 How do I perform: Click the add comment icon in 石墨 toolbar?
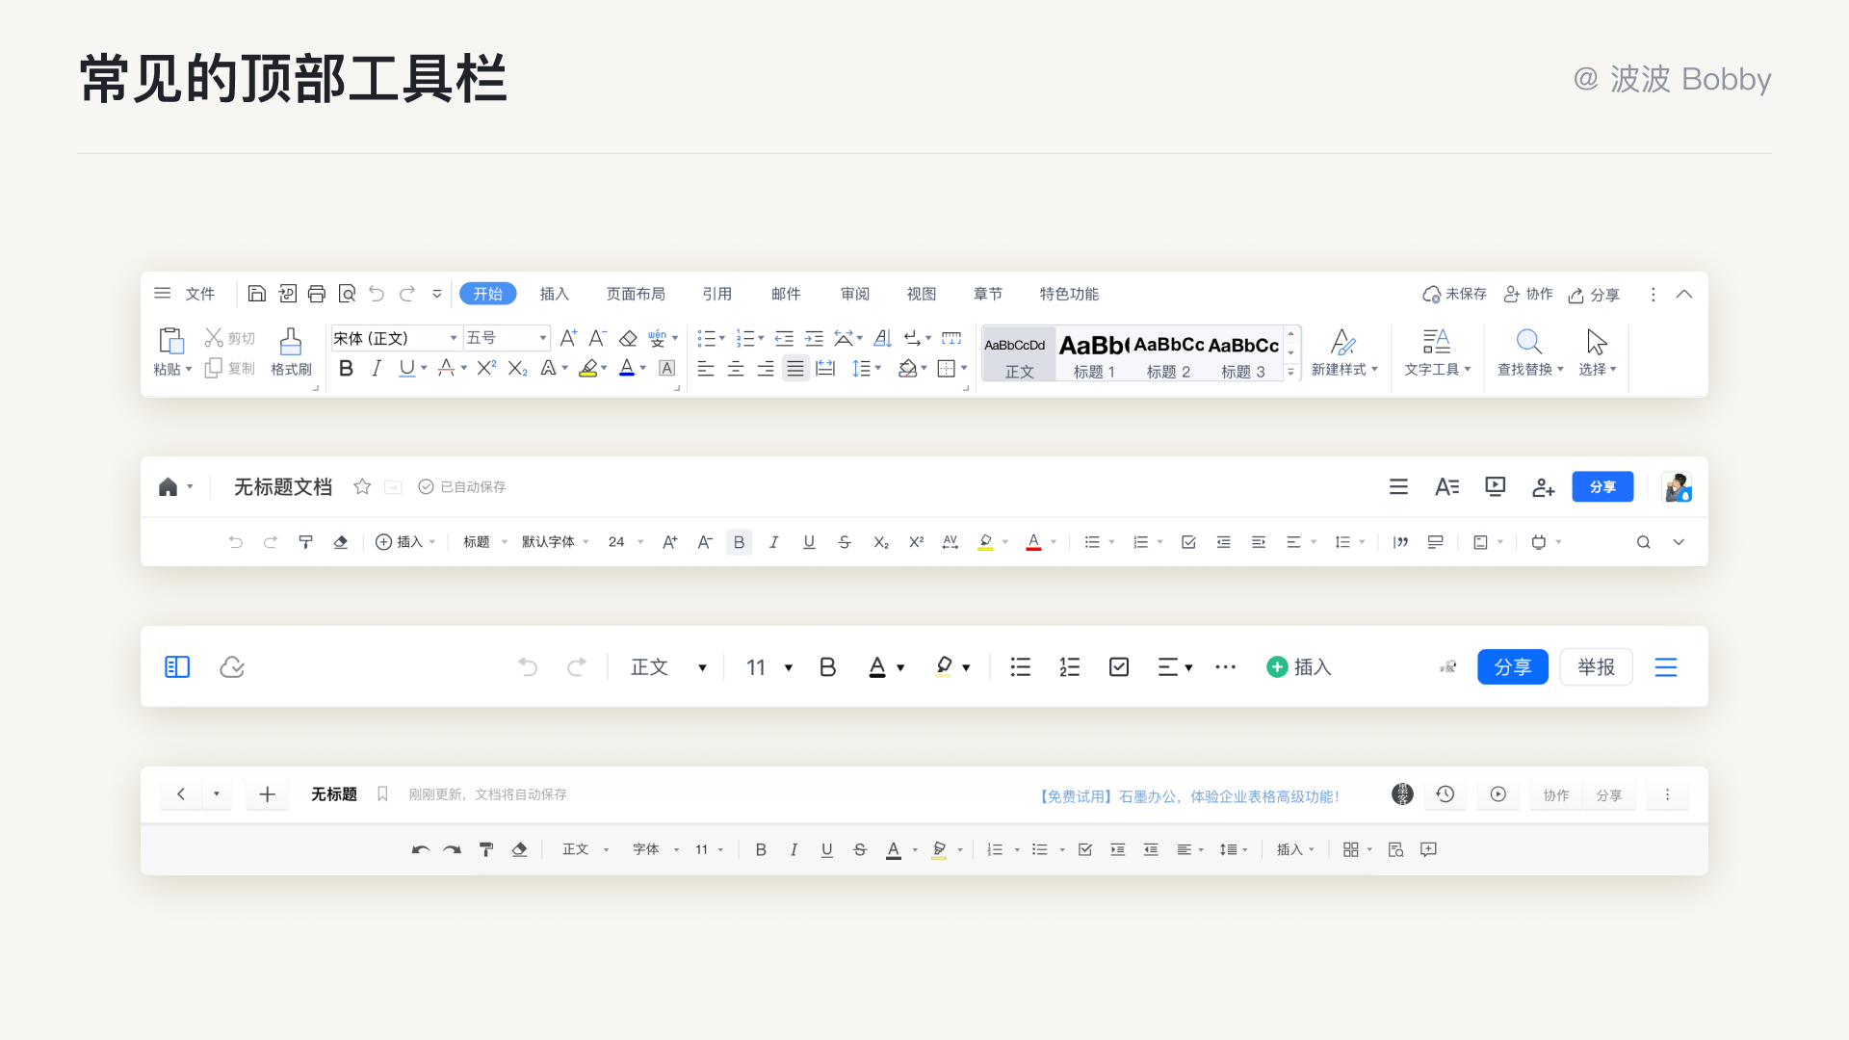[1429, 849]
